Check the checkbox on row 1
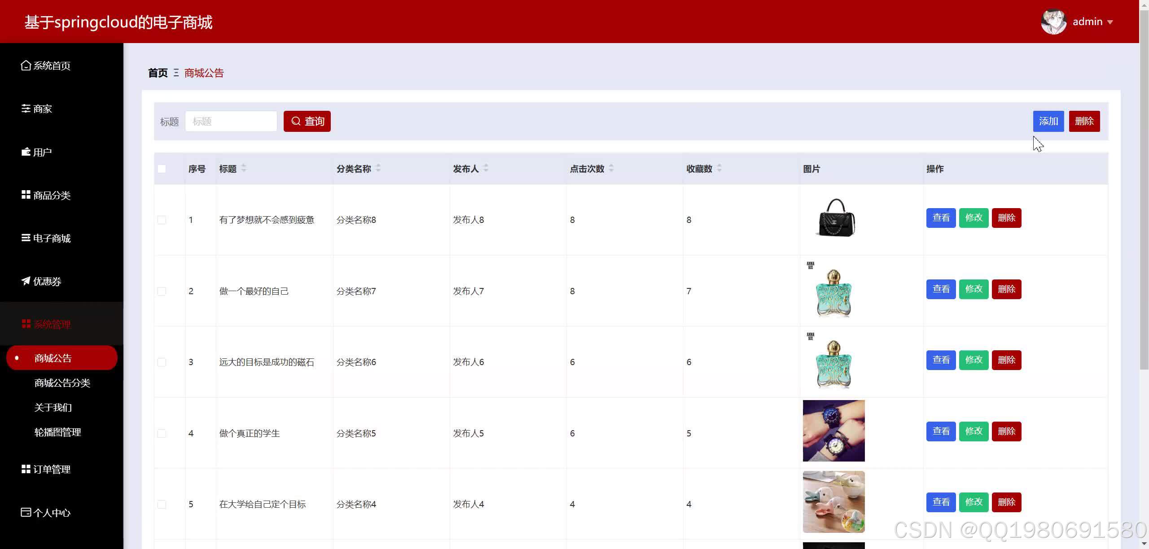The width and height of the screenshot is (1149, 549). 162,220
